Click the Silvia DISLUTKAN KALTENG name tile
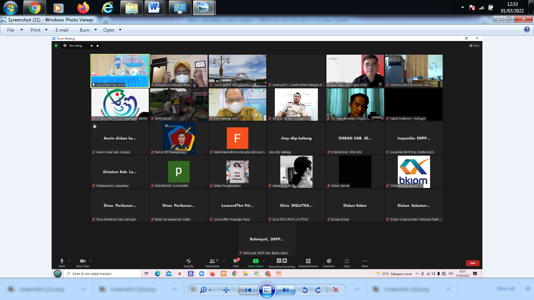The height and width of the screenshot is (300, 534). [296, 205]
